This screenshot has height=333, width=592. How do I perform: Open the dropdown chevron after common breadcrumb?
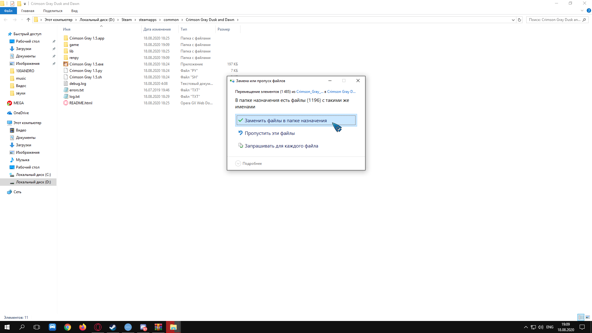point(182,20)
